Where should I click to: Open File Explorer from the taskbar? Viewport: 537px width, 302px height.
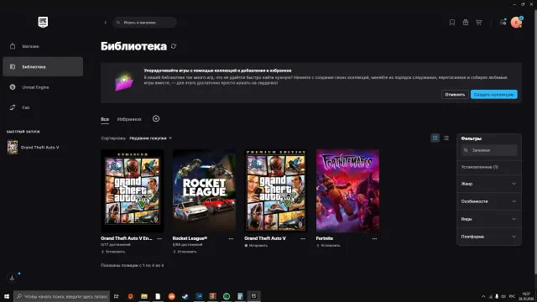click(144, 296)
